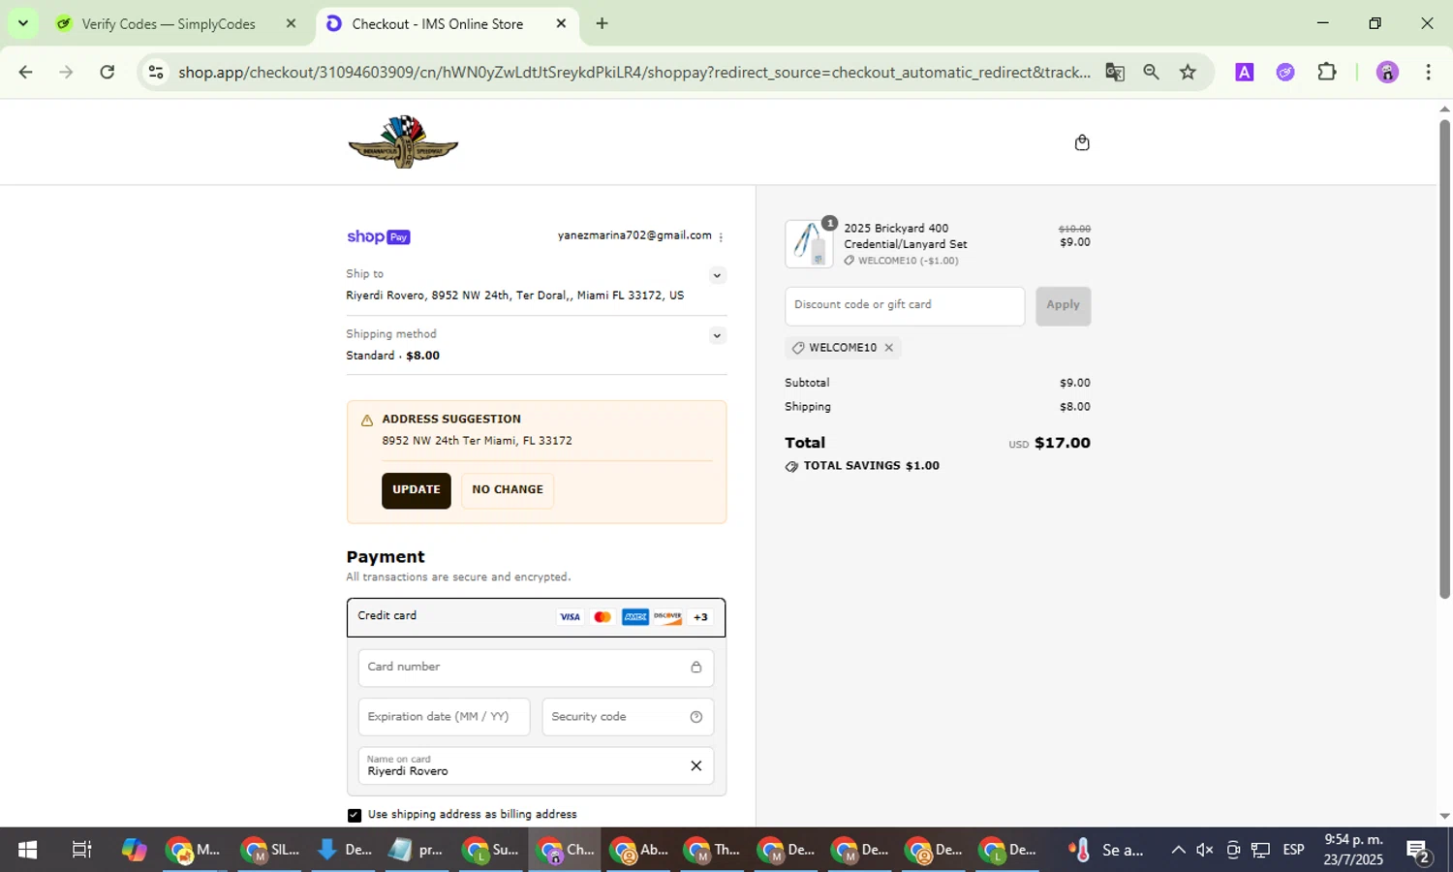Click the IMS store logo
The width and height of the screenshot is (1453, 872).
tap(403, 141)
